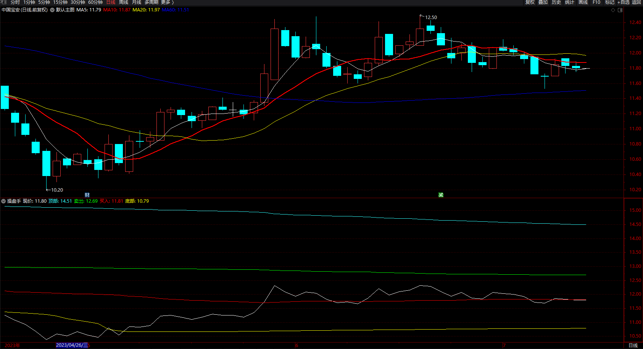Click the 10.20 low price label
Viewport: 643px width, 349px height.
pyautogui.click(x=57, y=190)
